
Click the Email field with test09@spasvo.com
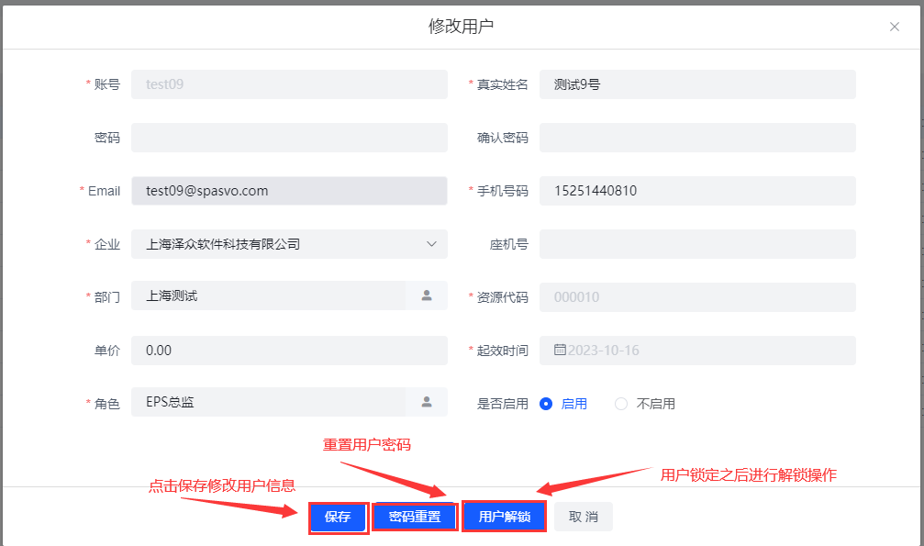point(289,191)
